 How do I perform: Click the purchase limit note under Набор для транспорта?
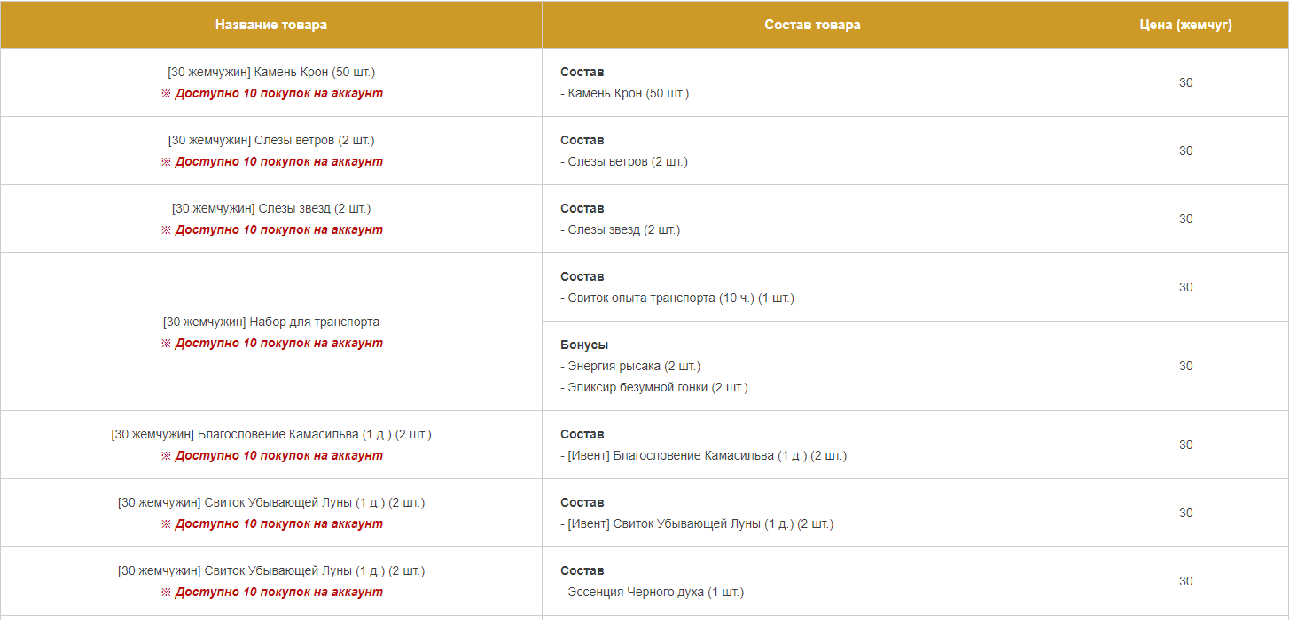[x=271, y=343]
